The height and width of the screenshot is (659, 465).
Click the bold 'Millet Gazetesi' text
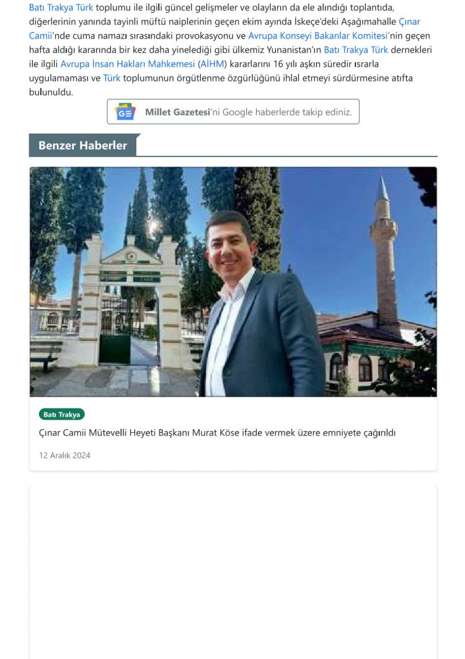point(177,112)
